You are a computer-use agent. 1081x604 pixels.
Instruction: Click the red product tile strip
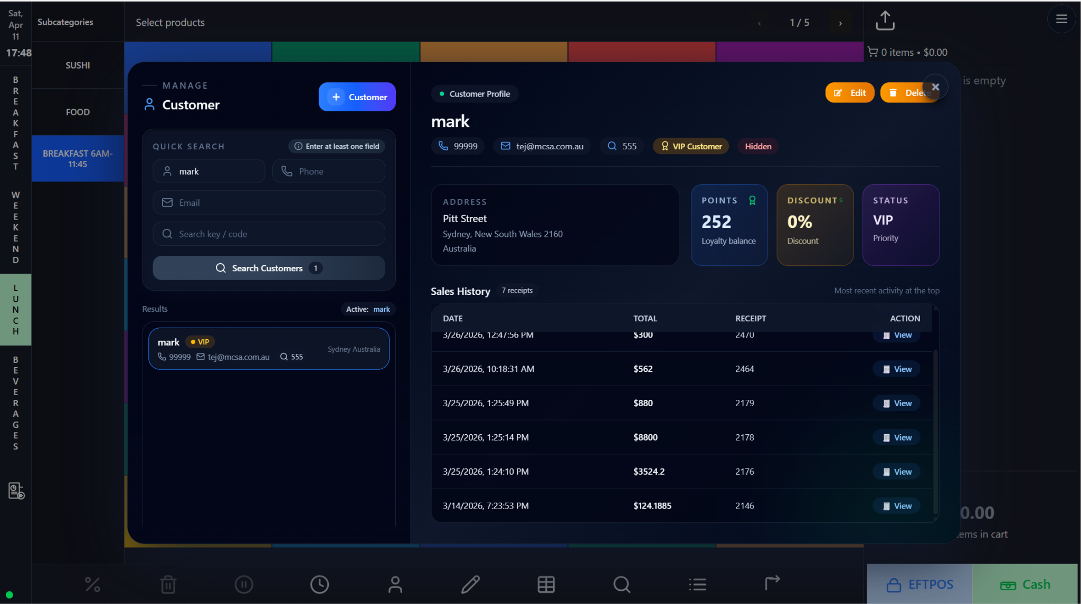pos(642,52)
